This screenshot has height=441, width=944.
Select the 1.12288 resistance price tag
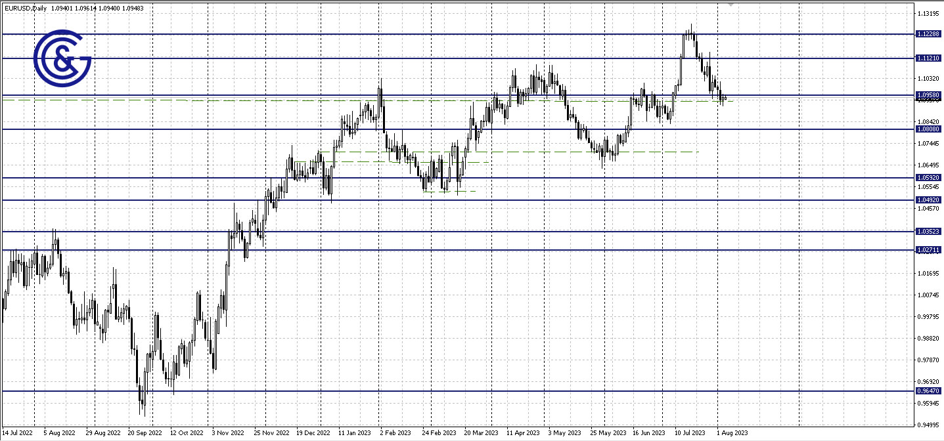(x=927, y=33)
